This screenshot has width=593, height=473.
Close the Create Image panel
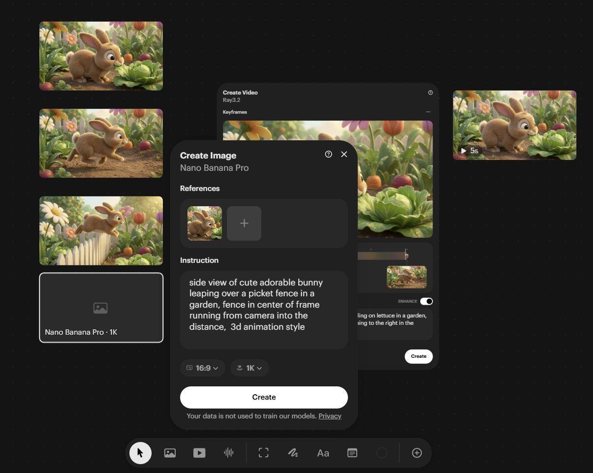tap(344, 154)
